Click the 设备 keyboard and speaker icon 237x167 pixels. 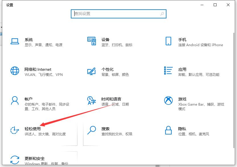point(92,41)
